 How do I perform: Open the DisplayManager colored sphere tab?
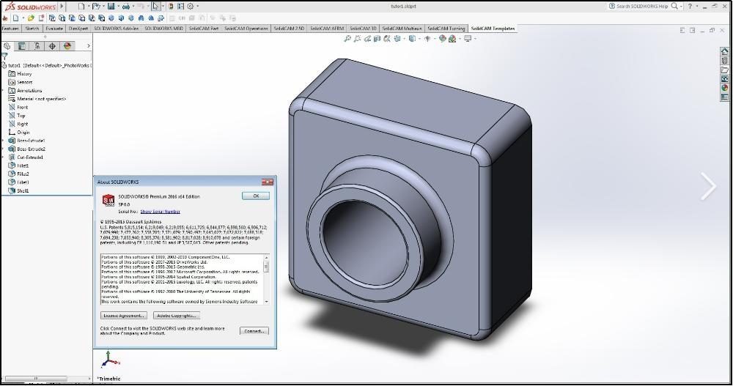[x=67, y=45]
